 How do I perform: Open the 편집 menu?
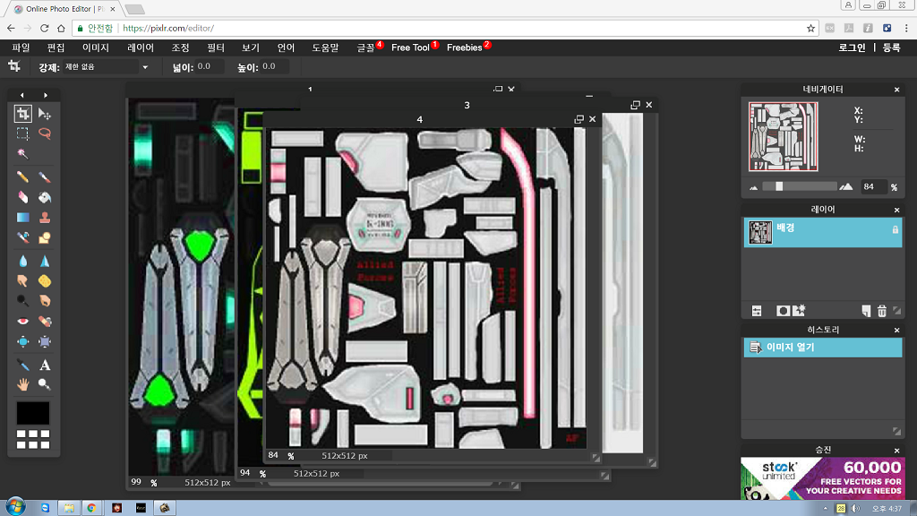point(56,47)
